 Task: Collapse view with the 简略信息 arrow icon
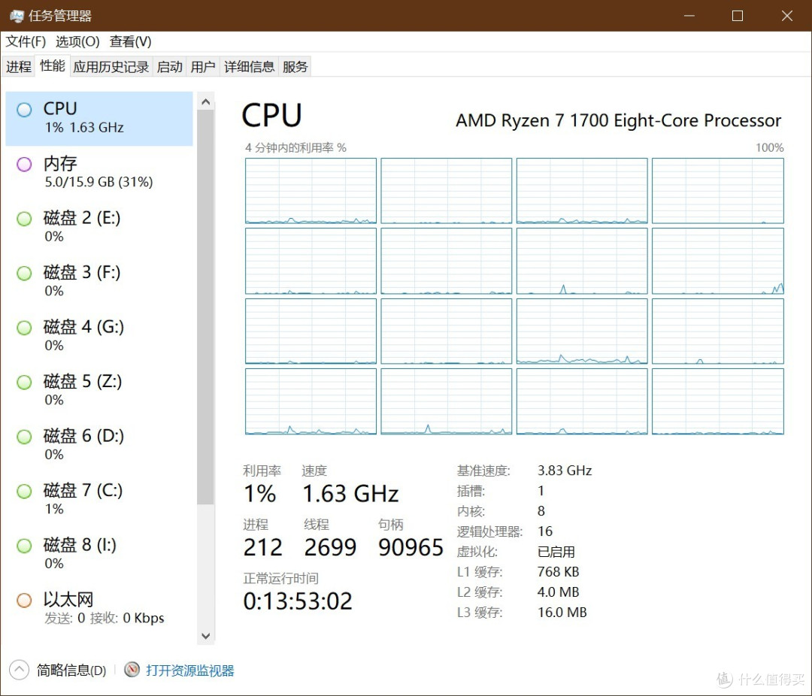click(x=19, y=670)
